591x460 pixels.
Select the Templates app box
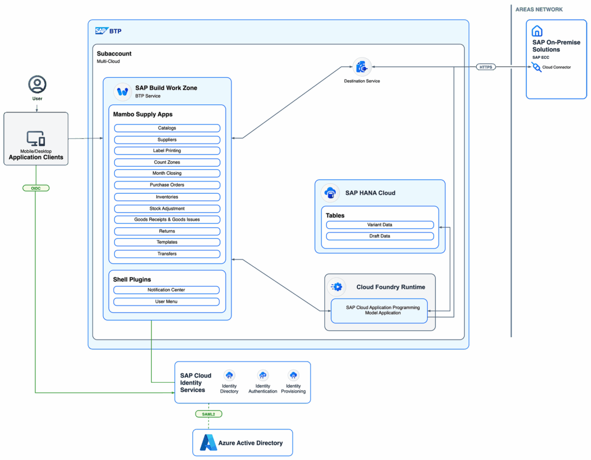click(167, 242)
